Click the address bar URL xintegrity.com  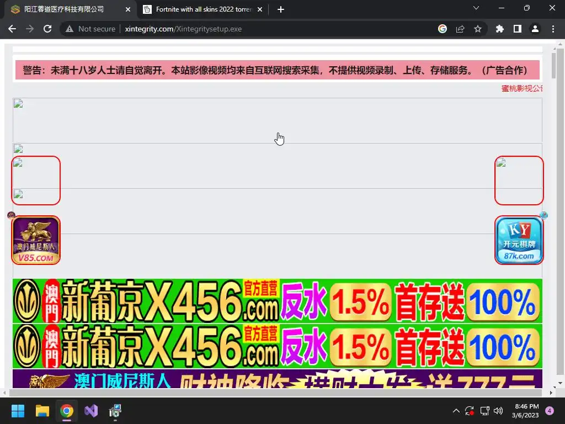(183, 29)
